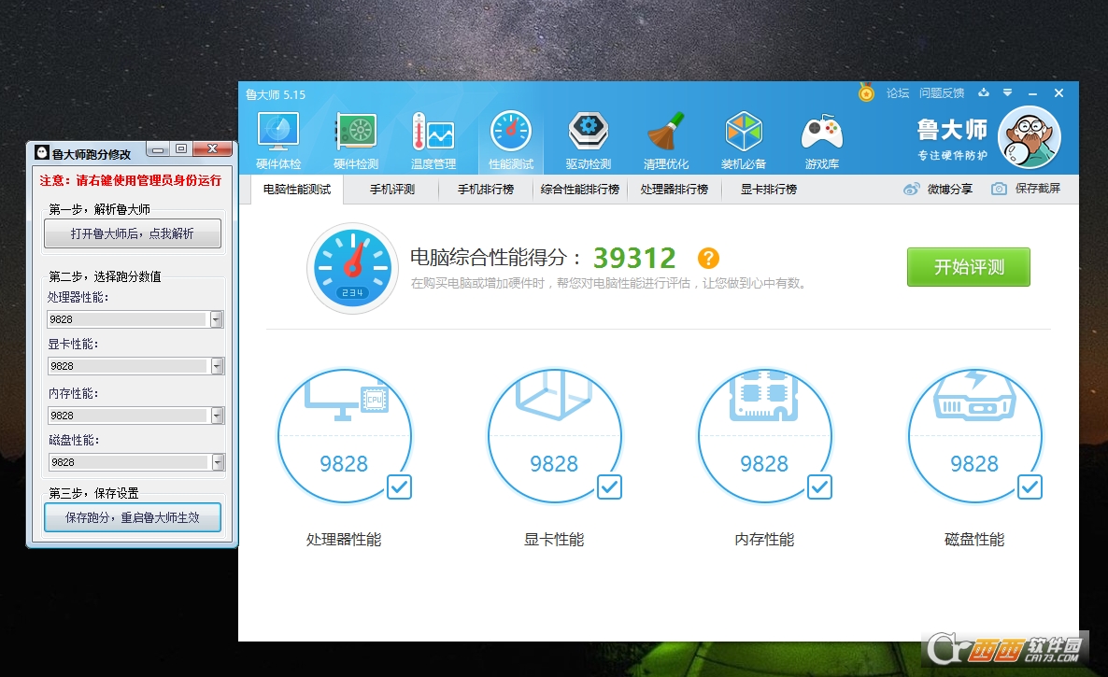Open the 温度管理 temperature management icon

tap(433, 140)
